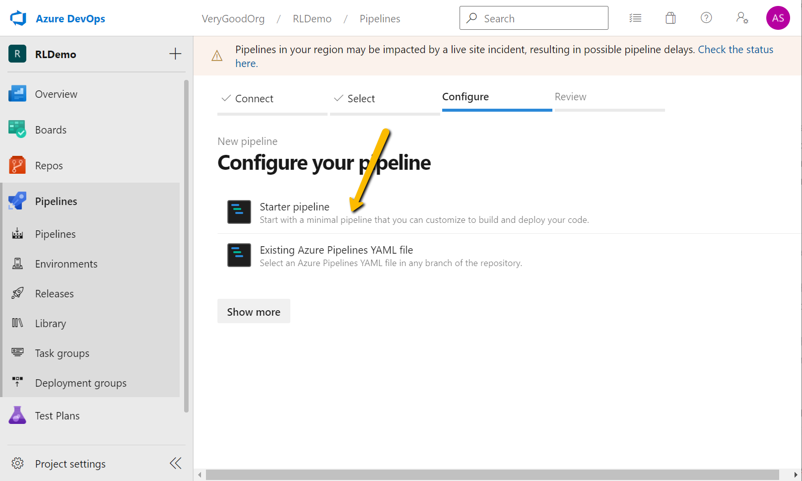Follow the 'Check the status here' link
Viewport: 802px width, 481px height.
pos(735,50)
